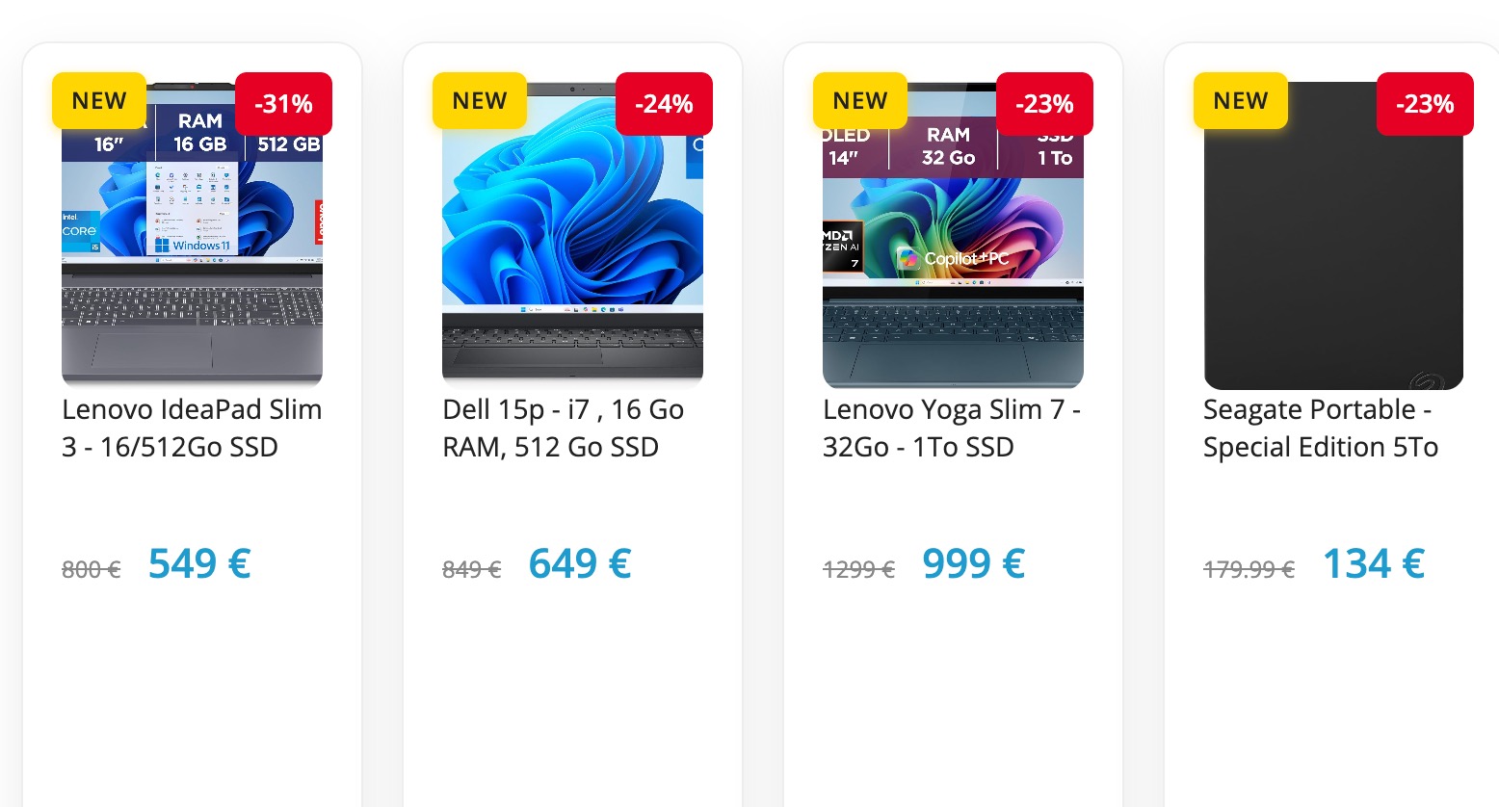Click the NEW badge on the Dell 15p card
This screenshot has height=807, width=1499.
pos(480,101)
